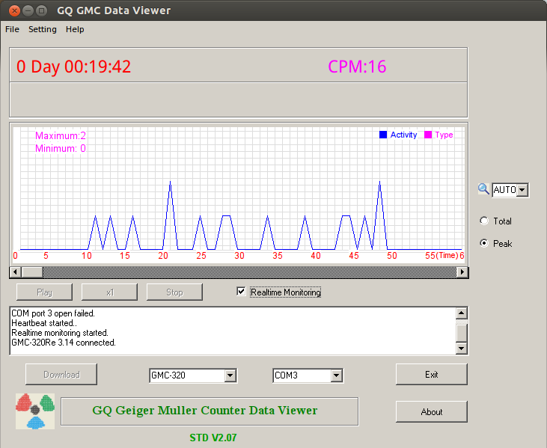Click the magnifier zoom icon

[483, 189]
